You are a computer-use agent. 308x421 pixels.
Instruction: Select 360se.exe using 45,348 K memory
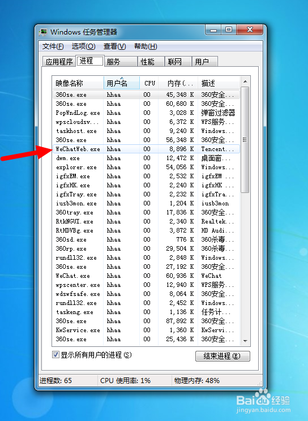coord(147,94)
